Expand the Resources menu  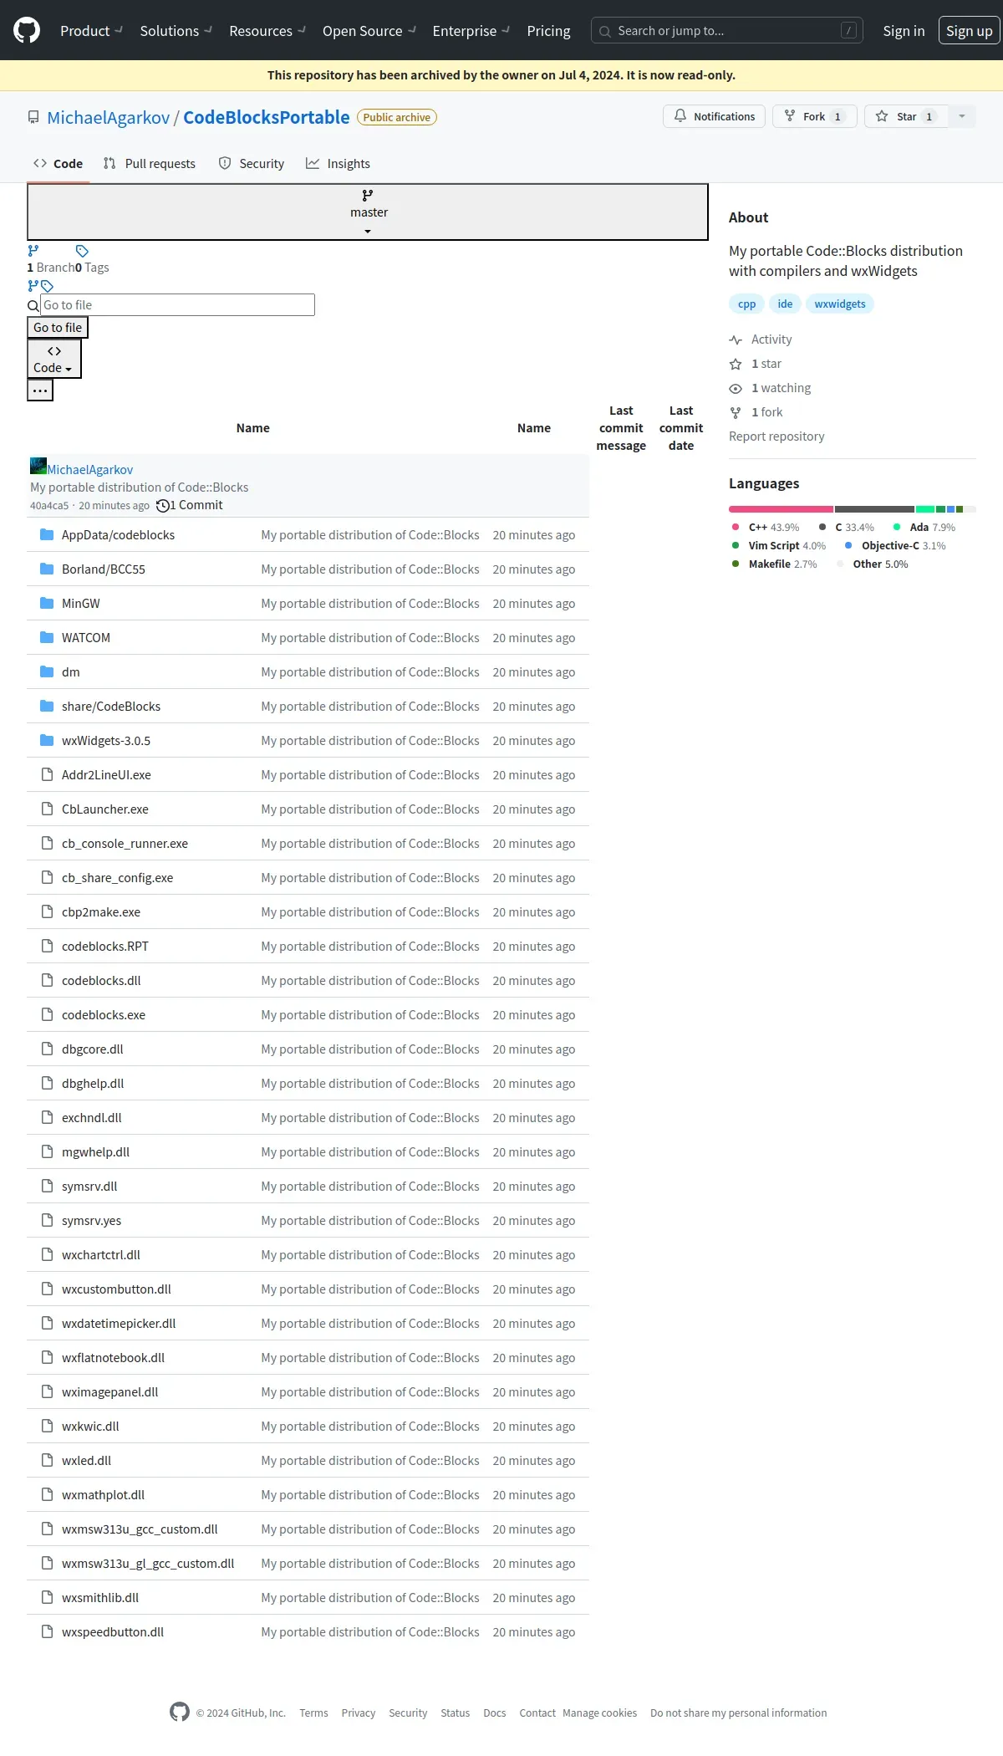tap(267, 31)
